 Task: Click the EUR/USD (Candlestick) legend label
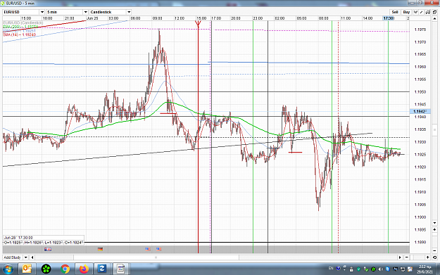click(x=23, y=23)
